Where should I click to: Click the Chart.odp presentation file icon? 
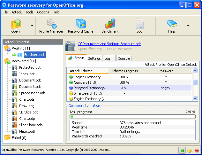(15, 119)
